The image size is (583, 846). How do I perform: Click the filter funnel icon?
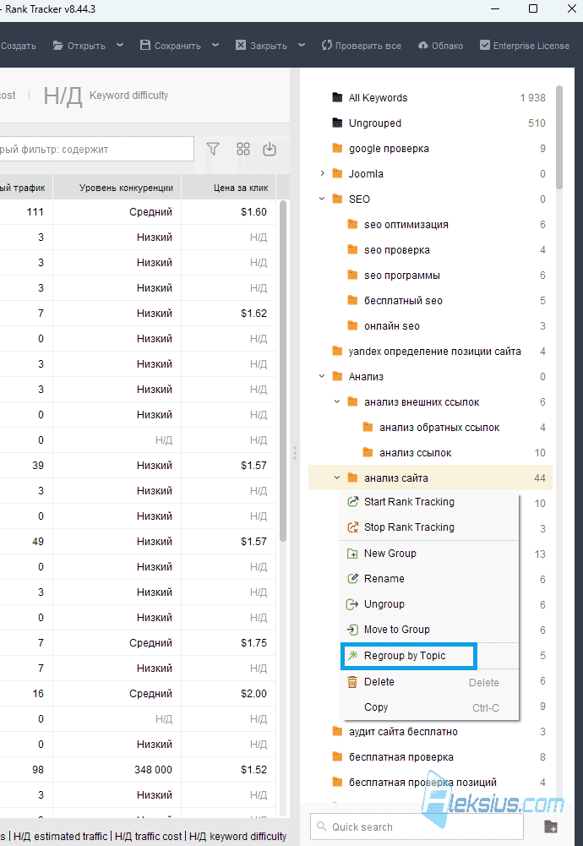tap(213, 149)
